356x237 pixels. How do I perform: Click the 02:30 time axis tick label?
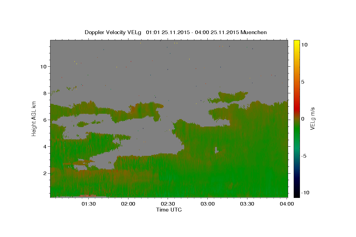click(x=168, y=204)
